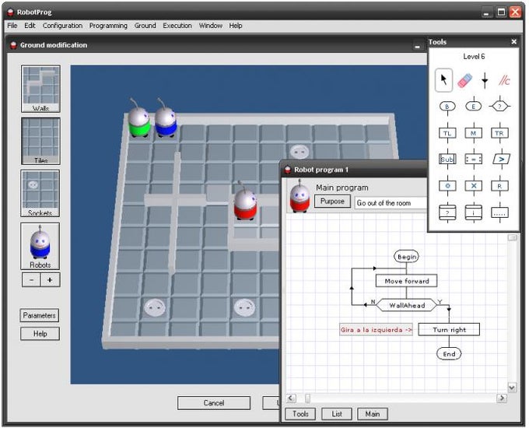Pick the test (?) hexagon block
This screenshot has height=428, width=529.
coord(499,107)
